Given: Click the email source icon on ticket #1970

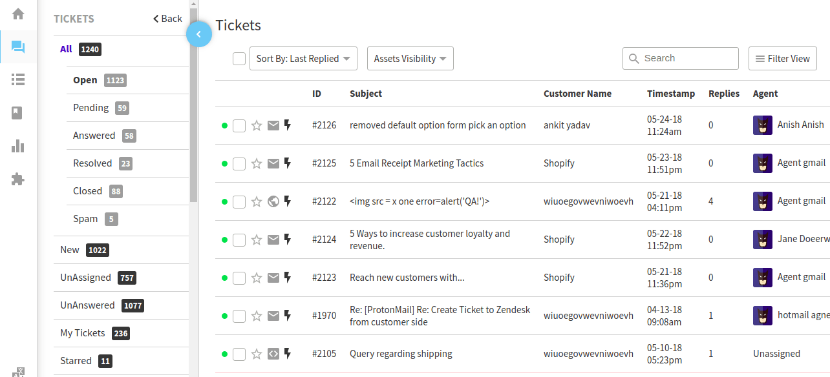Looking at the screenshot, I should 273,316.
